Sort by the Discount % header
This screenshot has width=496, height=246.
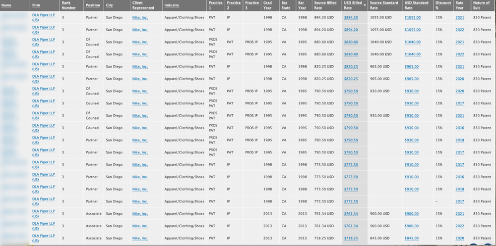click(x=443, y=5)
